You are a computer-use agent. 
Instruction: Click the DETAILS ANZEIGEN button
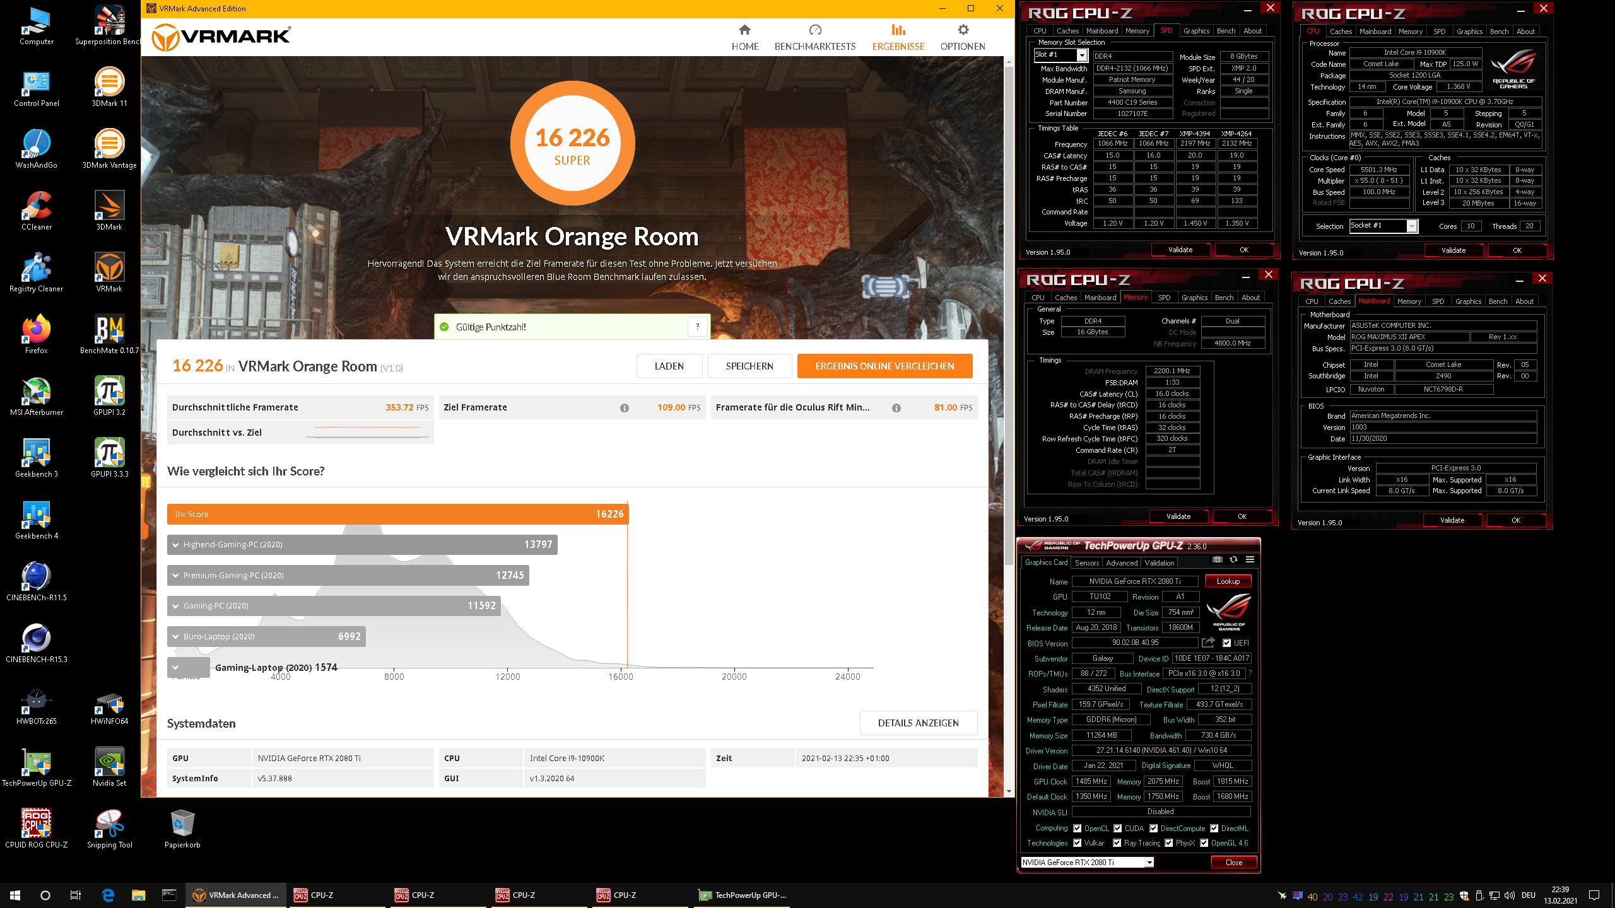[919, 723]
